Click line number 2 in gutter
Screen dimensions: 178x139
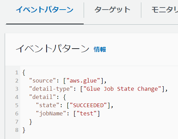[x=17, y=81]
